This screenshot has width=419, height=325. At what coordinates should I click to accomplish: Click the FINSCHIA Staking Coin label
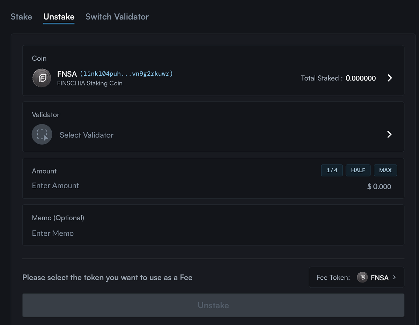[90, 83]
